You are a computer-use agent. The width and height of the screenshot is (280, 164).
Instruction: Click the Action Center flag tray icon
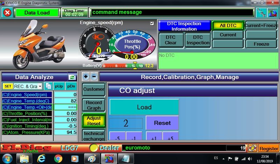(230, 159)
